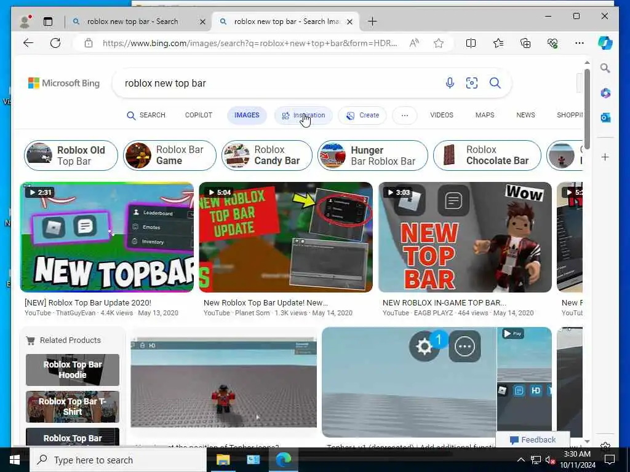Refresh the page with the reload icon
The width and height of the screenshot is (630, 472).
click(55, 43)
